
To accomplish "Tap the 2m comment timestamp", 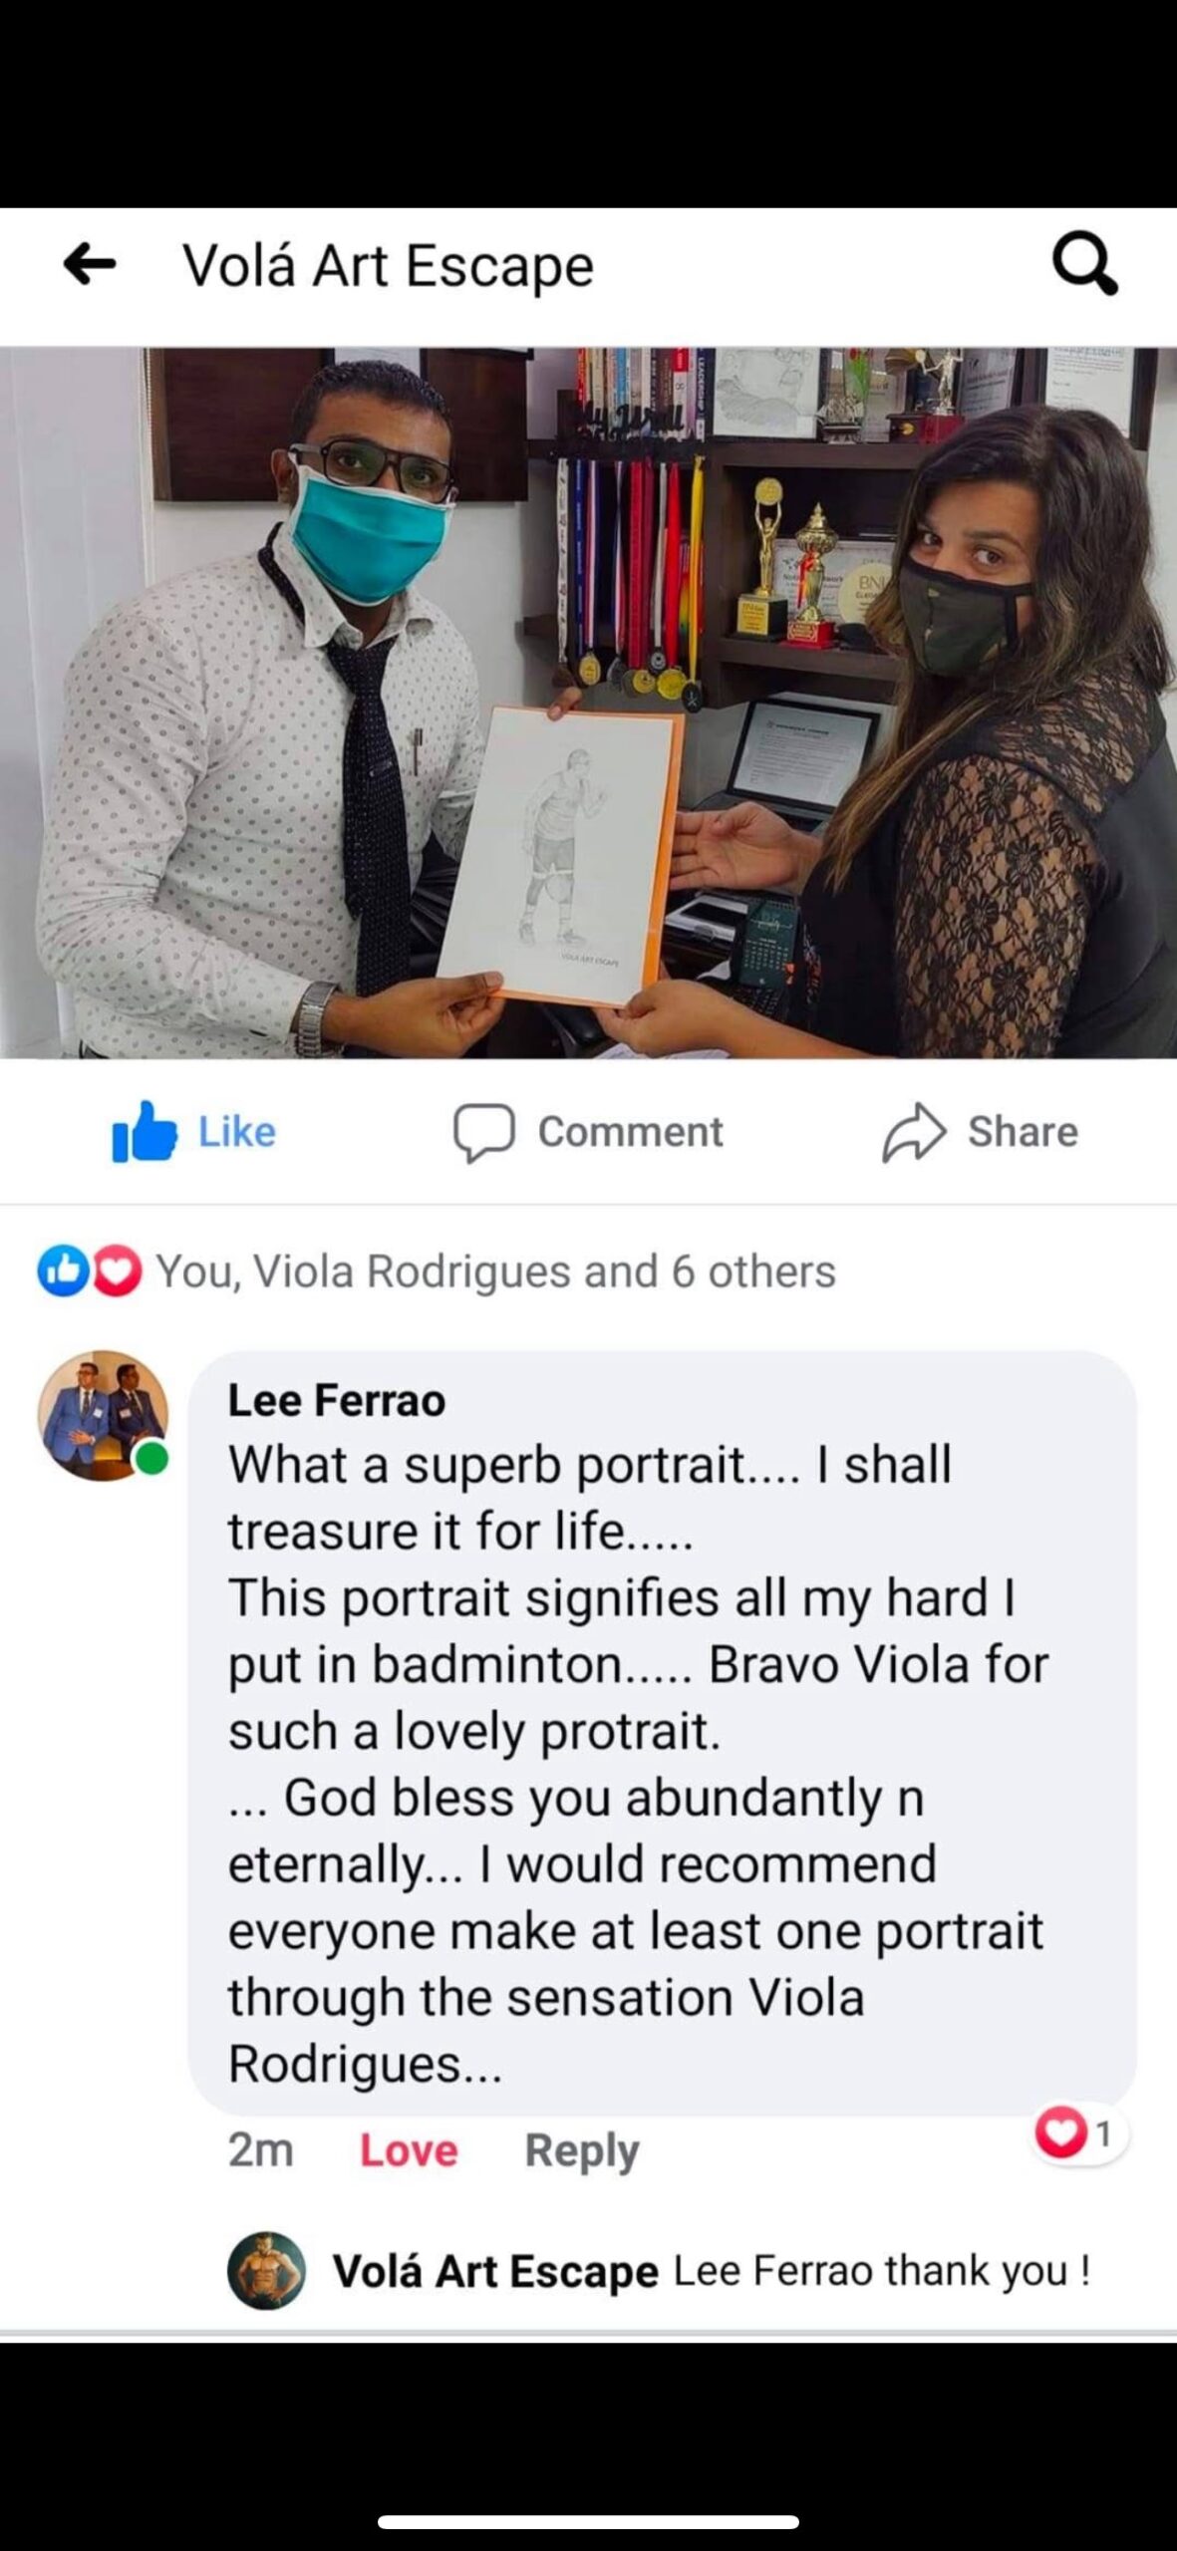I will 260,2150.
